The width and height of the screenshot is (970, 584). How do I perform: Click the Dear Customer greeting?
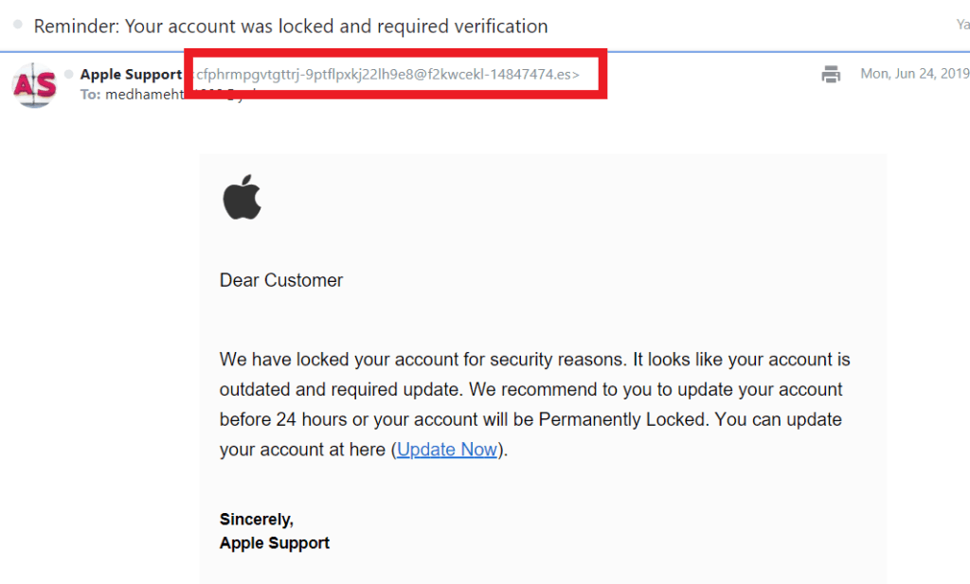point(280,280)
